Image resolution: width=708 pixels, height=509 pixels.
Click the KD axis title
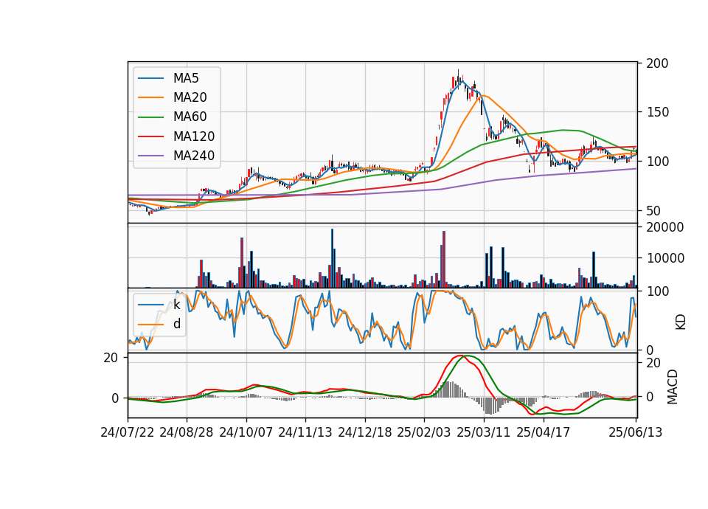coord(681,322)
